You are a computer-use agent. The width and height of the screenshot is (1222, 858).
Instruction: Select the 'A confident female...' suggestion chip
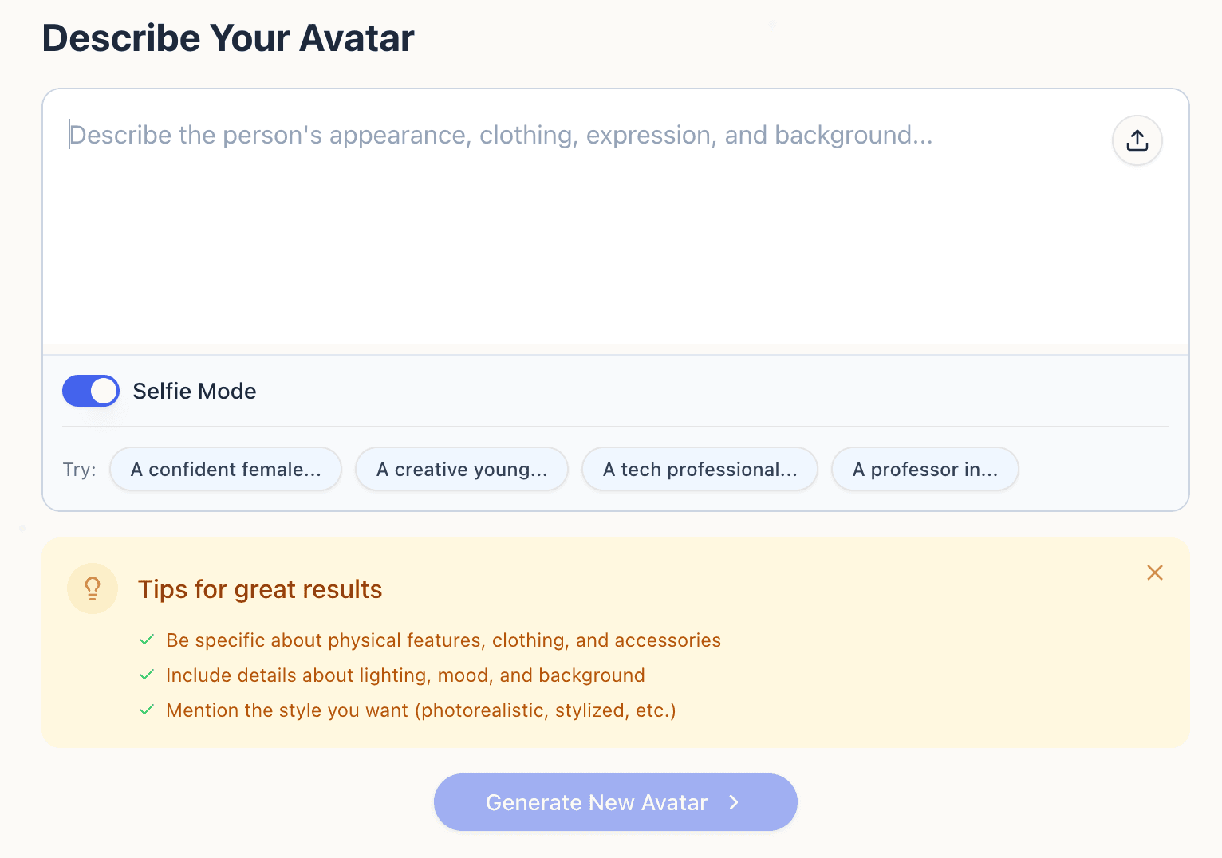point(226,470)
